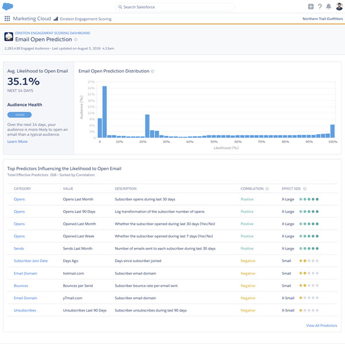Open Email Domain link for hotmail.com
345x344 pixels.
(x=25, y=274)
